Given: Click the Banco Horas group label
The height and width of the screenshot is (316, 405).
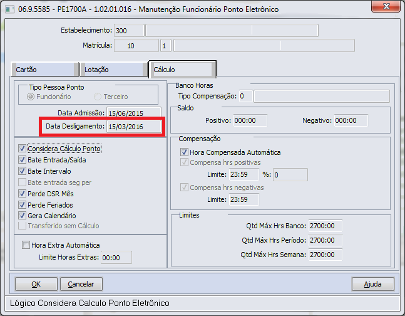Looking at the screenshot, I should pos(194,85).
